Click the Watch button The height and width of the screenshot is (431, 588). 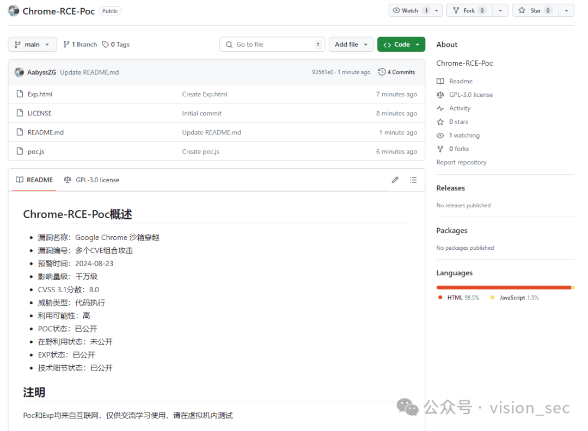pyautogui.click(x=410, y=10)
